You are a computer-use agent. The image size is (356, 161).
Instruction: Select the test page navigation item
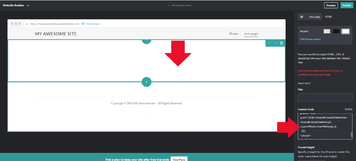tap(251, 34)
